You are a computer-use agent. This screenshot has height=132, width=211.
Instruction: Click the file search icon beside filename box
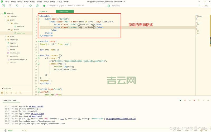(109, 6)
